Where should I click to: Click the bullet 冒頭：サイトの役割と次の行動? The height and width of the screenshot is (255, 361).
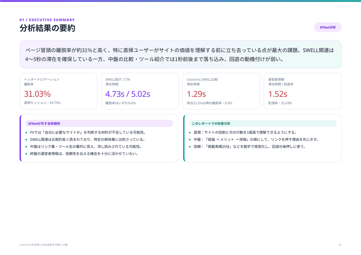coord(245,132)
